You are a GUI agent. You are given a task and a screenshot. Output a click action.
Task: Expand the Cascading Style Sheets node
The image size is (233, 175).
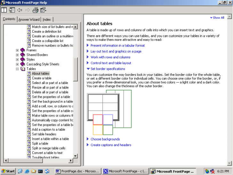coord(17,64)
